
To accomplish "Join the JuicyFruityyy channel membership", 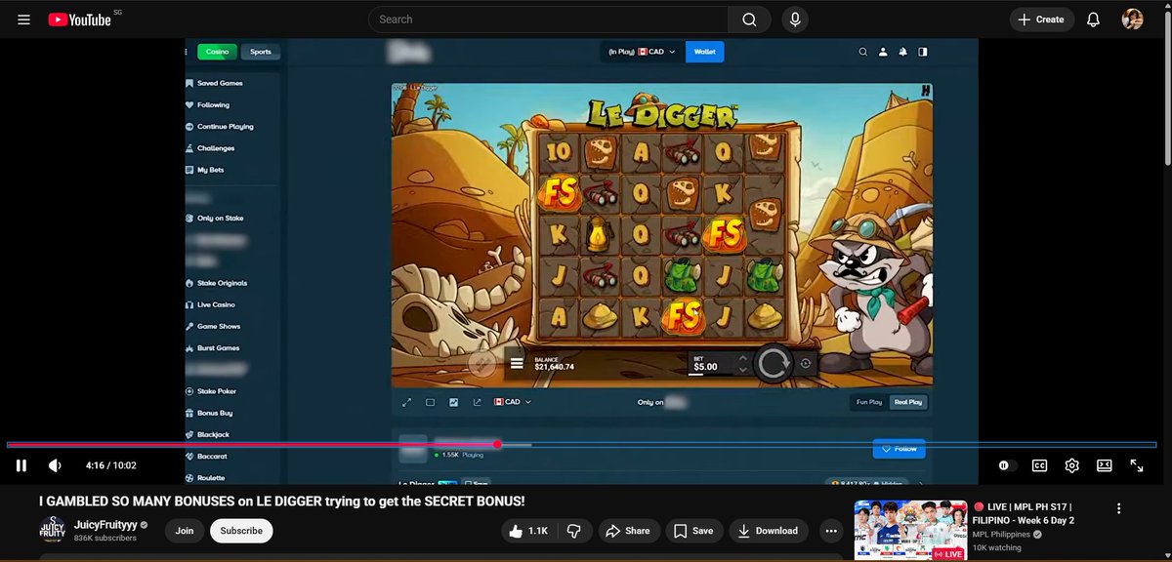I will 185,531.
